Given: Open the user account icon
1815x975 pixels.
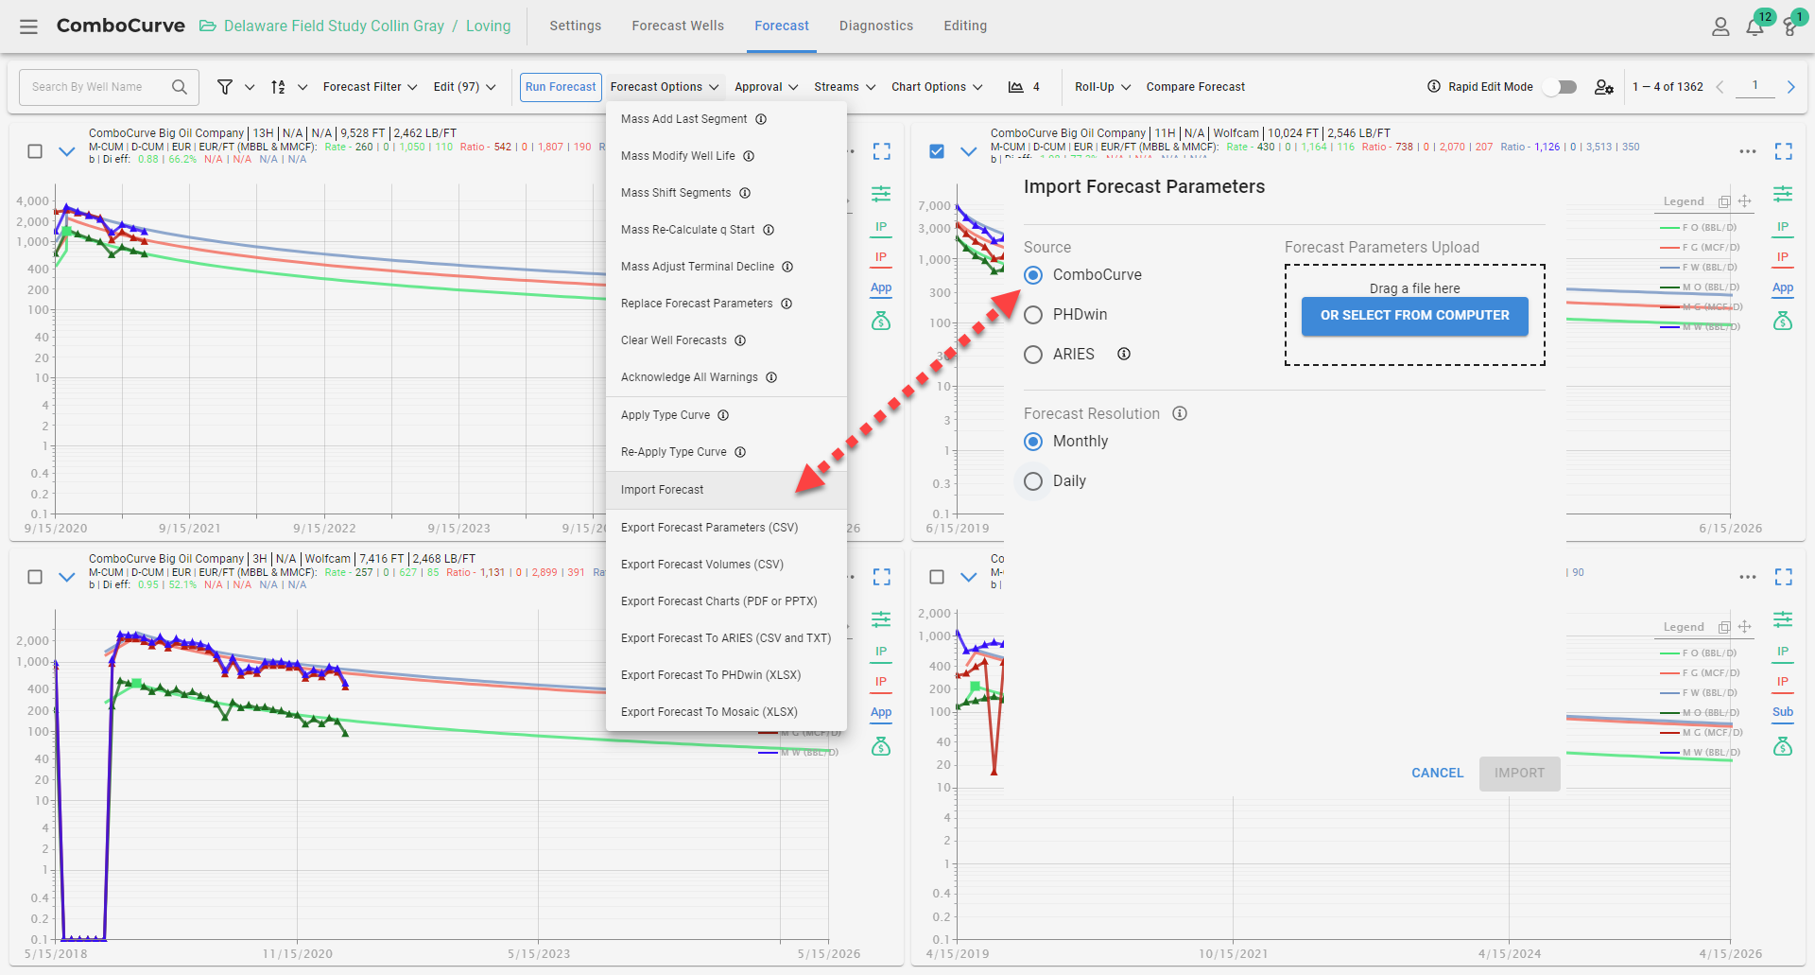Looking at the screenshot, I should [1720, 26].
